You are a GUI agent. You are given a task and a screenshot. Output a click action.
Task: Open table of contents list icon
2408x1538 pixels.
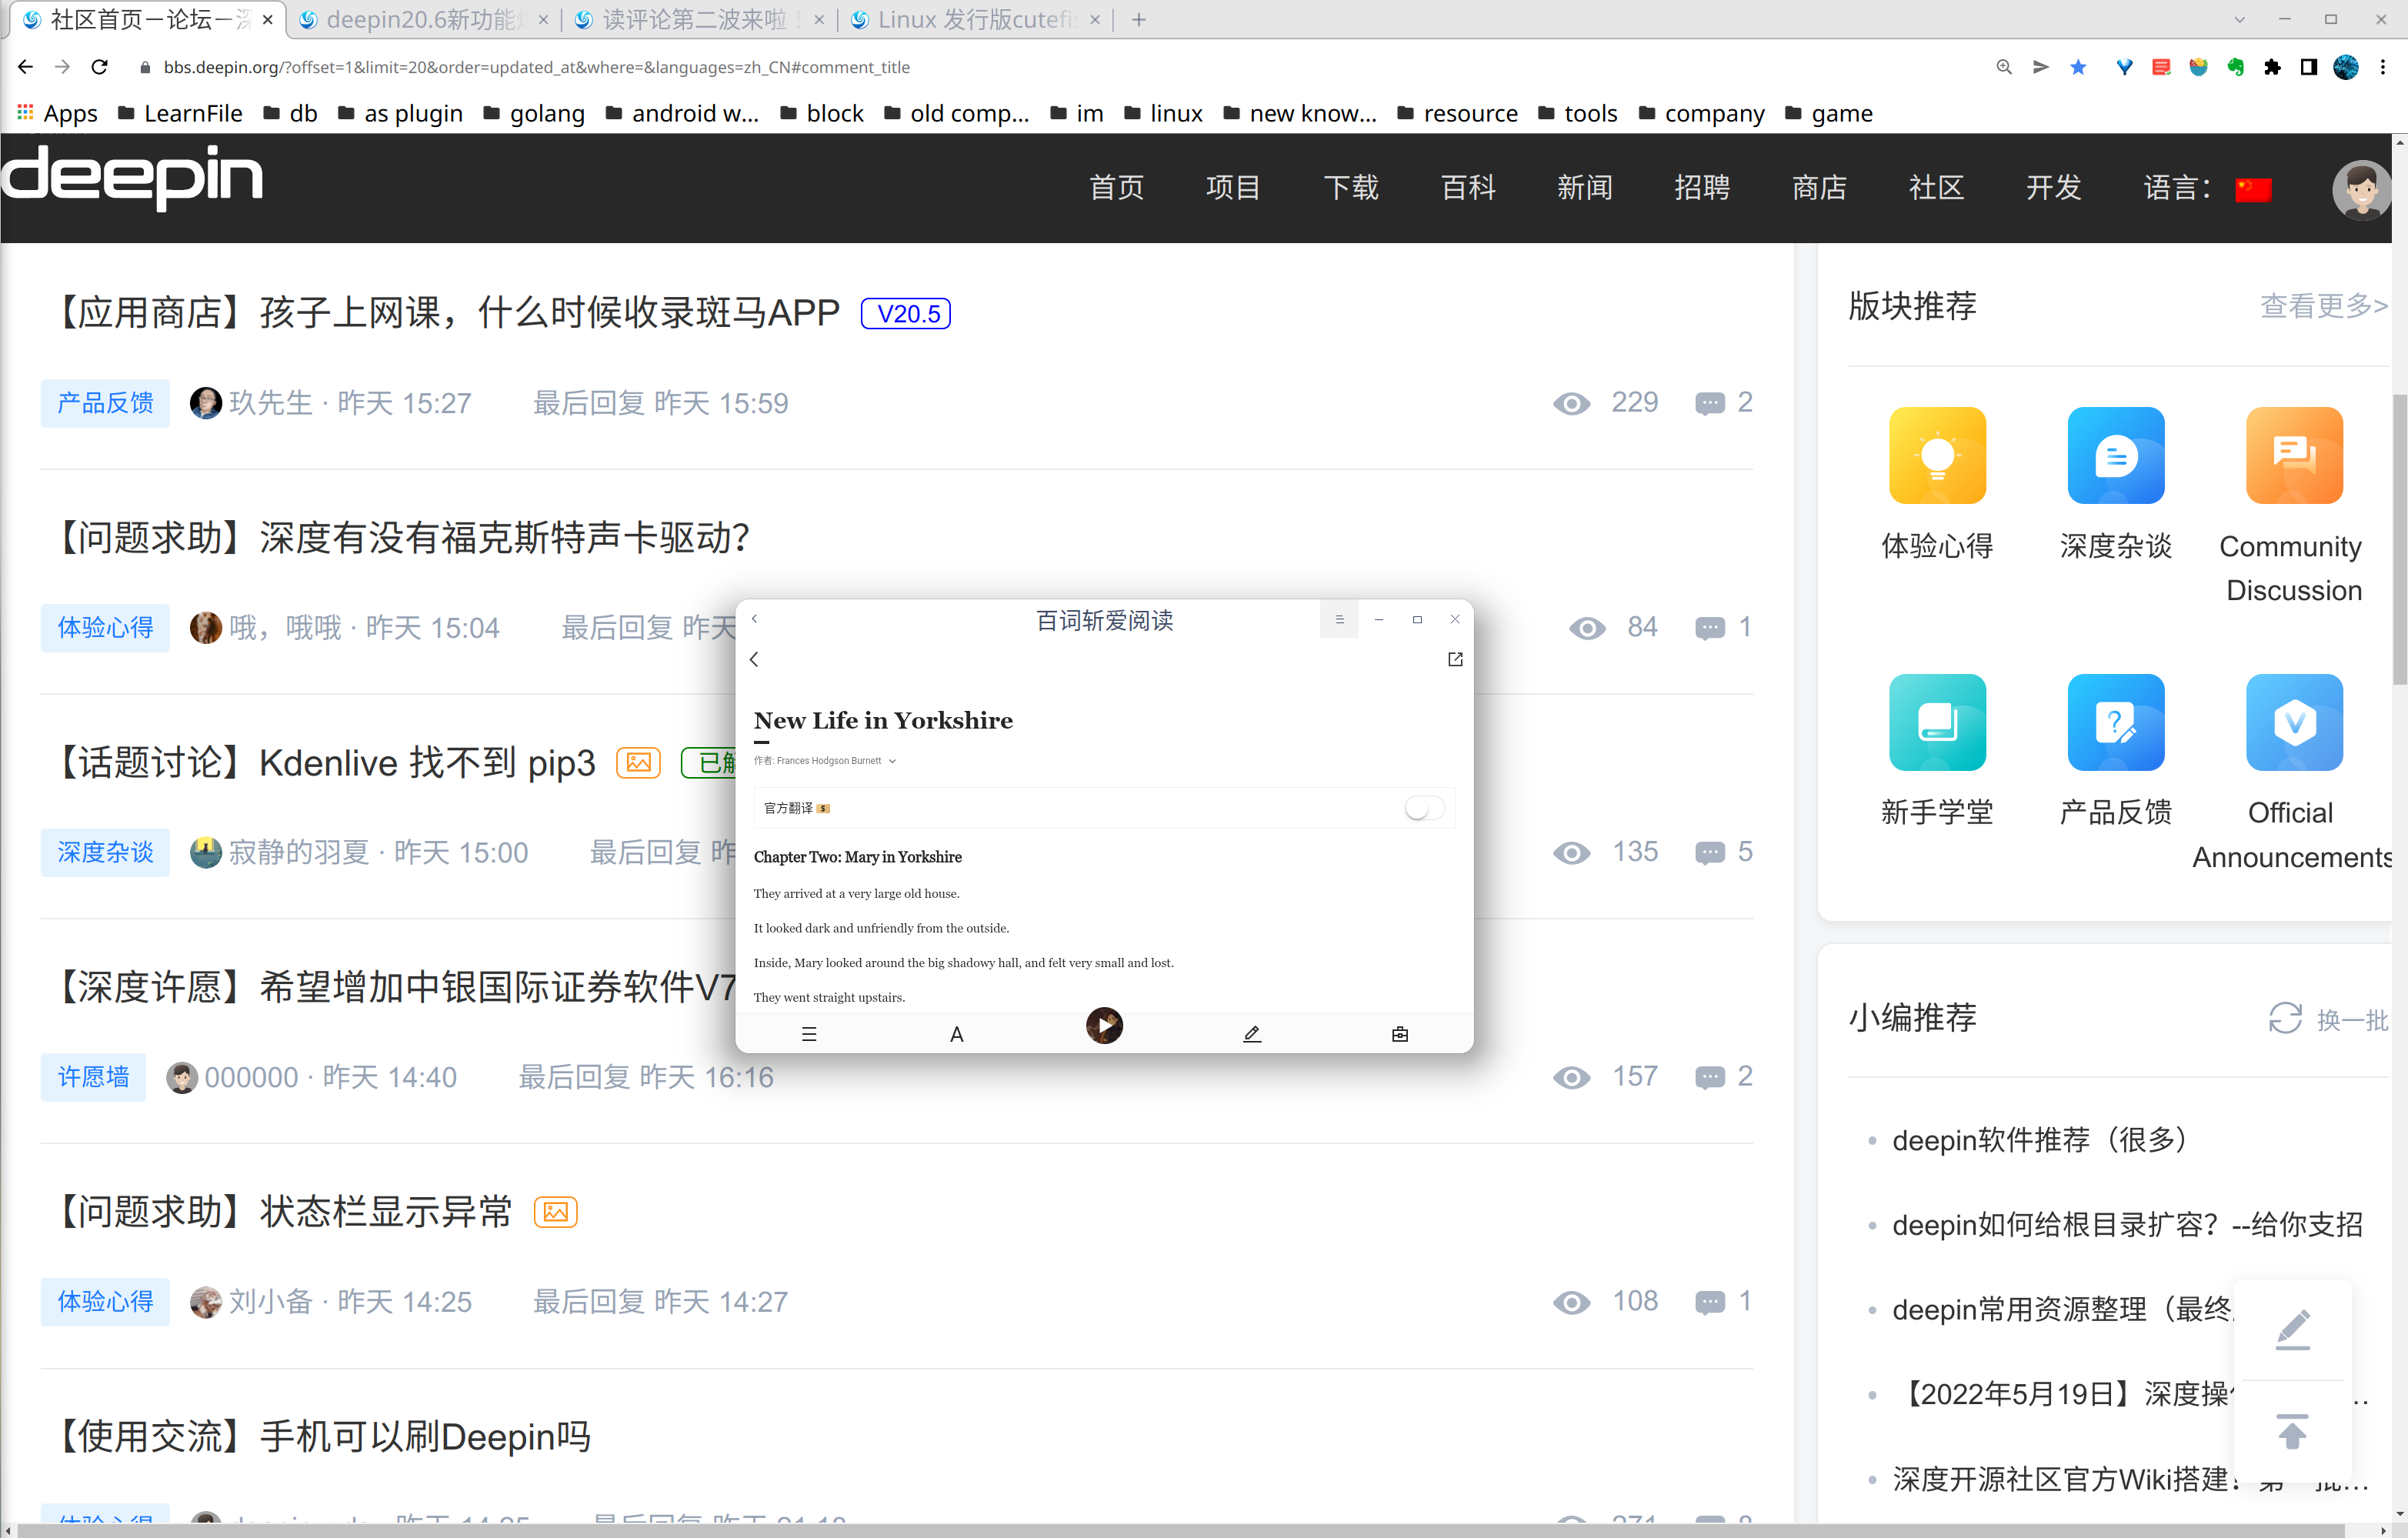(x=809, y=1034)
